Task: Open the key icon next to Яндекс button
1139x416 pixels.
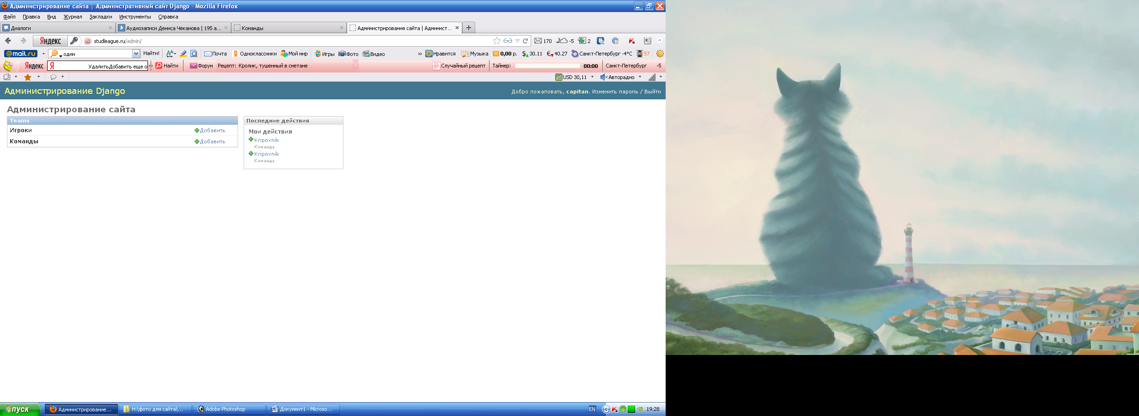Action: pos(74,41)
